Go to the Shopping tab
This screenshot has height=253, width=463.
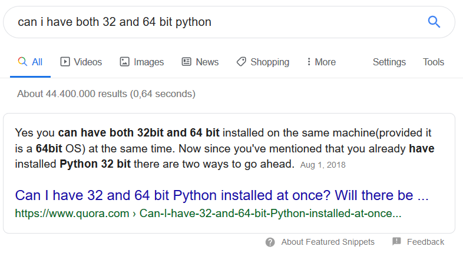pos(263,62)
